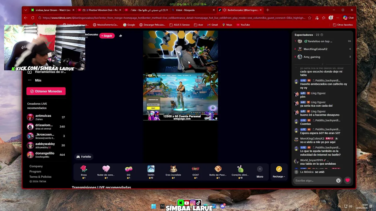Send the Bollo de Pascua gift
The image size is (376, 211).
[218, 172]
